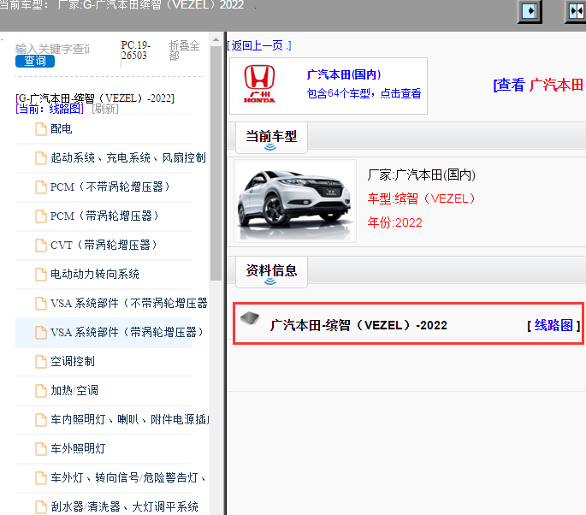This screenshot has width=586, height=515.
Task: Click the 返回上一页 back link
Action: click(259, 45)
